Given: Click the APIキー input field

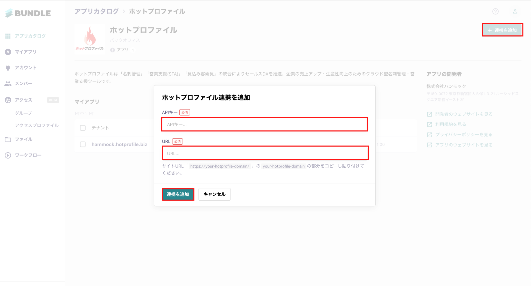Looking at the screenshot, I should point(264,124).
